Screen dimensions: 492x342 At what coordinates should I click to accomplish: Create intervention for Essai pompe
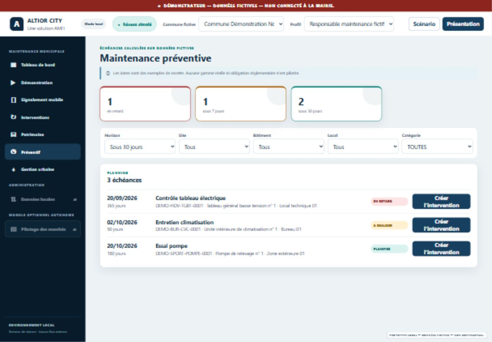tap(441, 249)
